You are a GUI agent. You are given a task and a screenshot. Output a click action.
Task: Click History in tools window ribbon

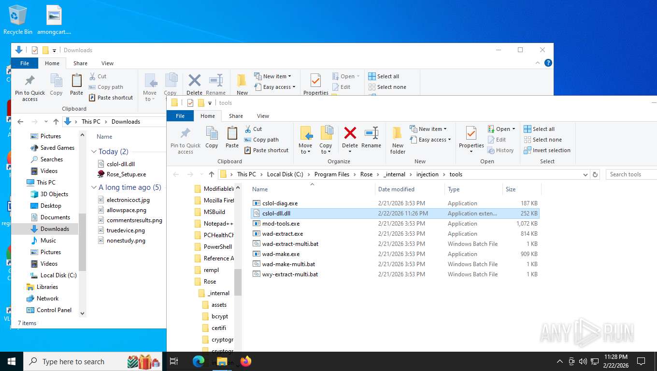(500, 150)
